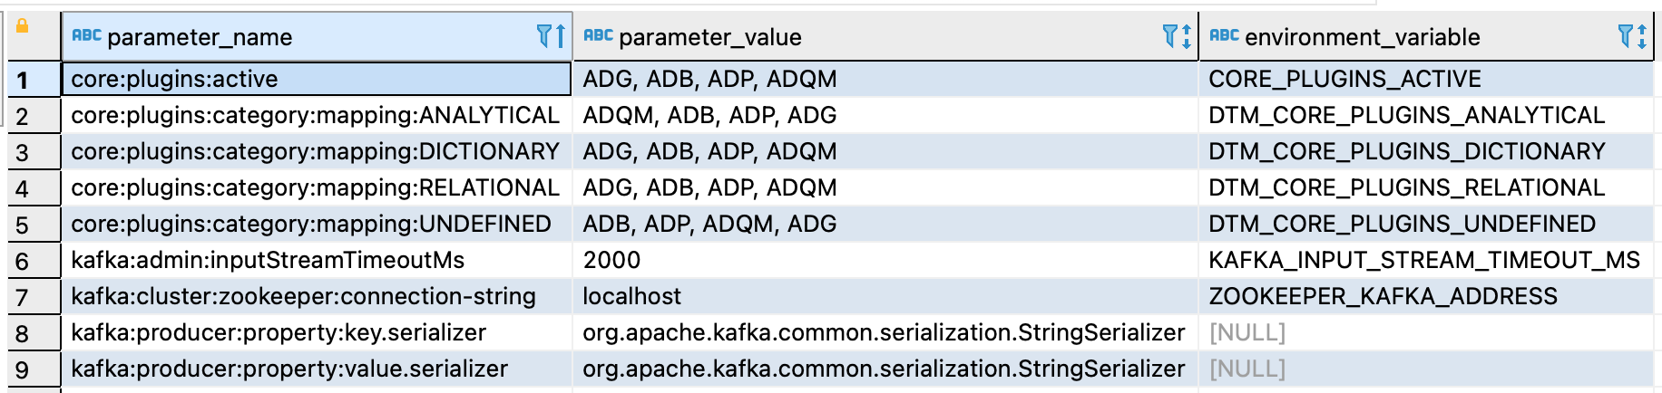Click the filter/sort icon in parameter_value header
This screenshot has height=393, width=1662.
(1177, 36)
